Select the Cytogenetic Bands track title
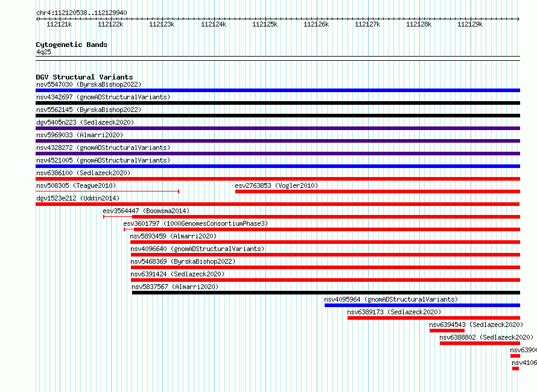Image resolution: width=537 pixels, height=392 pixels. click(x=72, y=45)
